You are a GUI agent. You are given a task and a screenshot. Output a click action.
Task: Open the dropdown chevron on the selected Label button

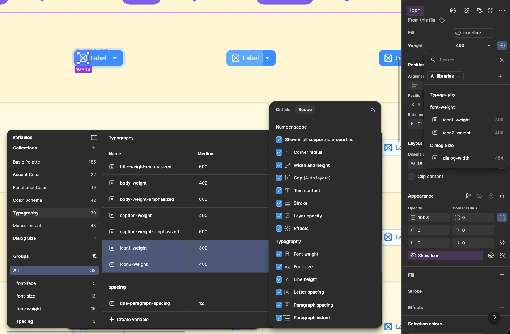click(115, 58)
